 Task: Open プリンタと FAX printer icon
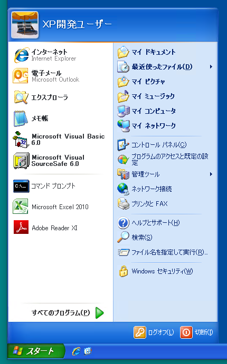coord(124,204)
